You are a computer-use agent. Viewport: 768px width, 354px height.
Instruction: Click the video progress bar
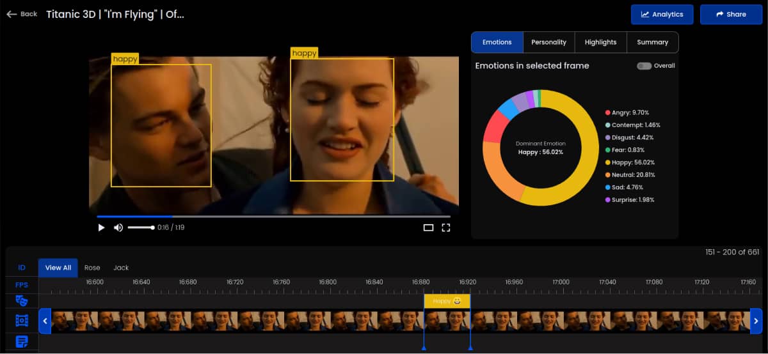click(274, 217)
